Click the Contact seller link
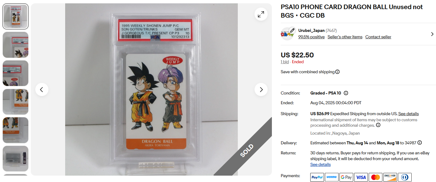436x182 pixels. click(x=378, y=37)
